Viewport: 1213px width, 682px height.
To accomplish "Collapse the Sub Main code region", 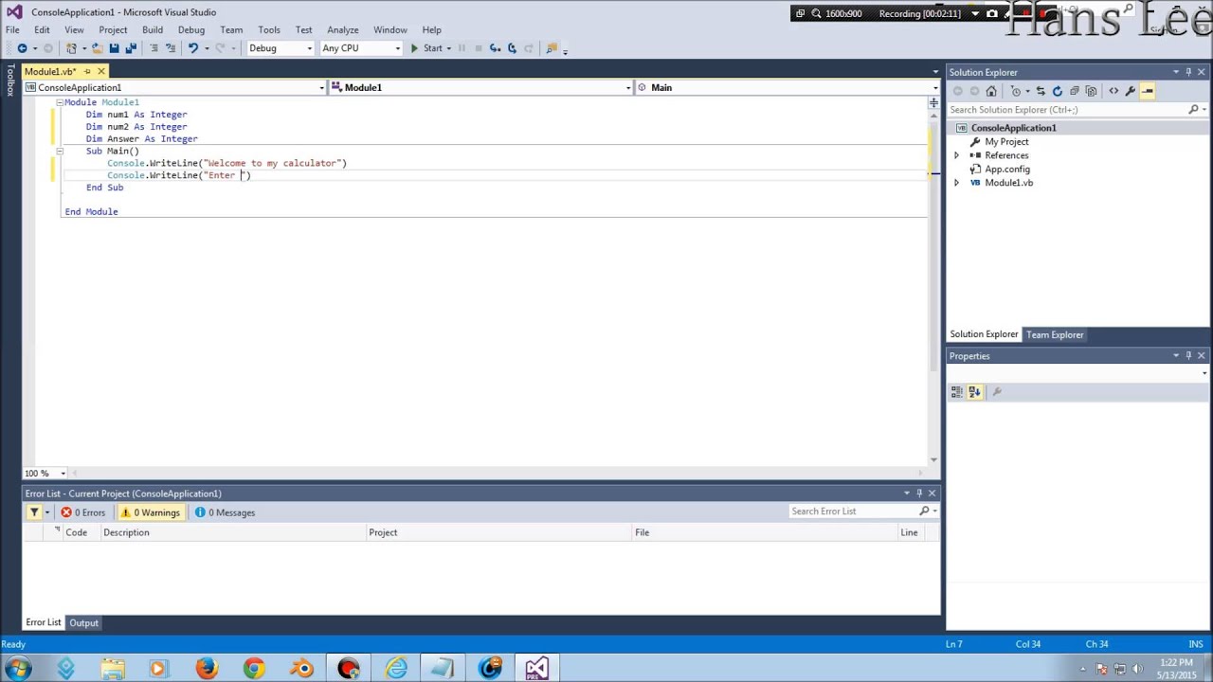I will point(59,151).
